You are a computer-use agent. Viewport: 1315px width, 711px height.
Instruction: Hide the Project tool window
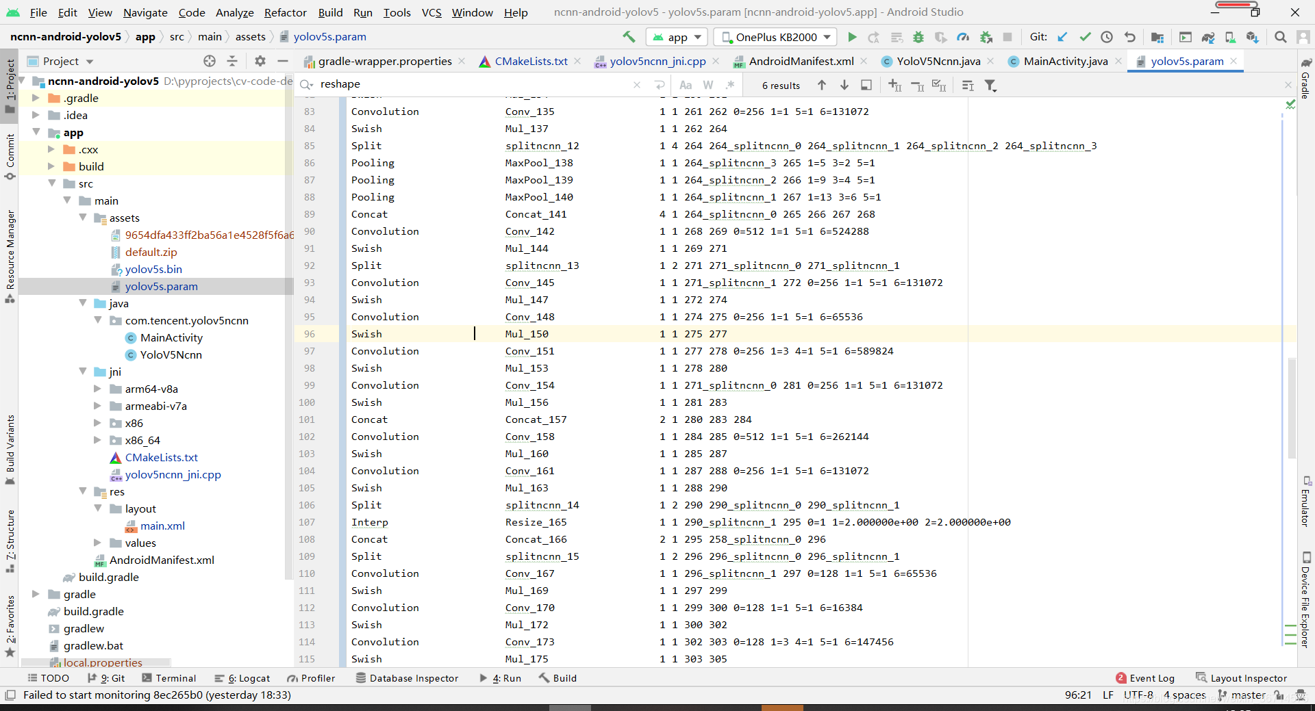tap(282, 61)
